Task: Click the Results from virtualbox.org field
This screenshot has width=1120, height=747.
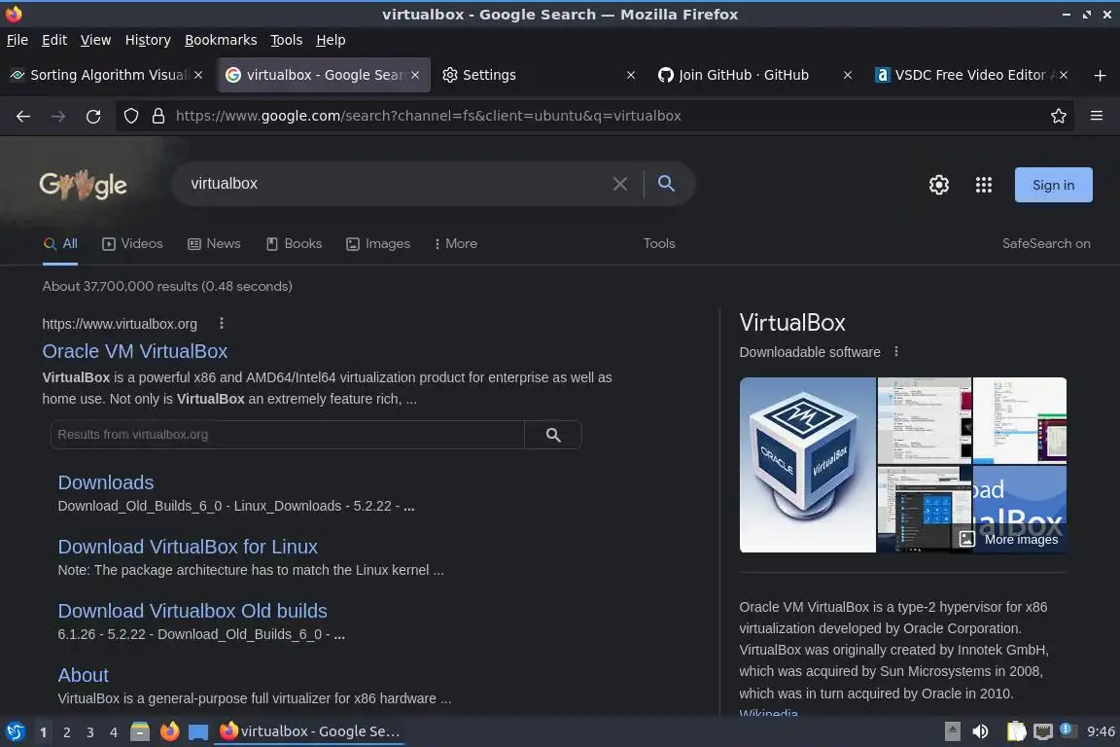Action: (x=287, y=435)
